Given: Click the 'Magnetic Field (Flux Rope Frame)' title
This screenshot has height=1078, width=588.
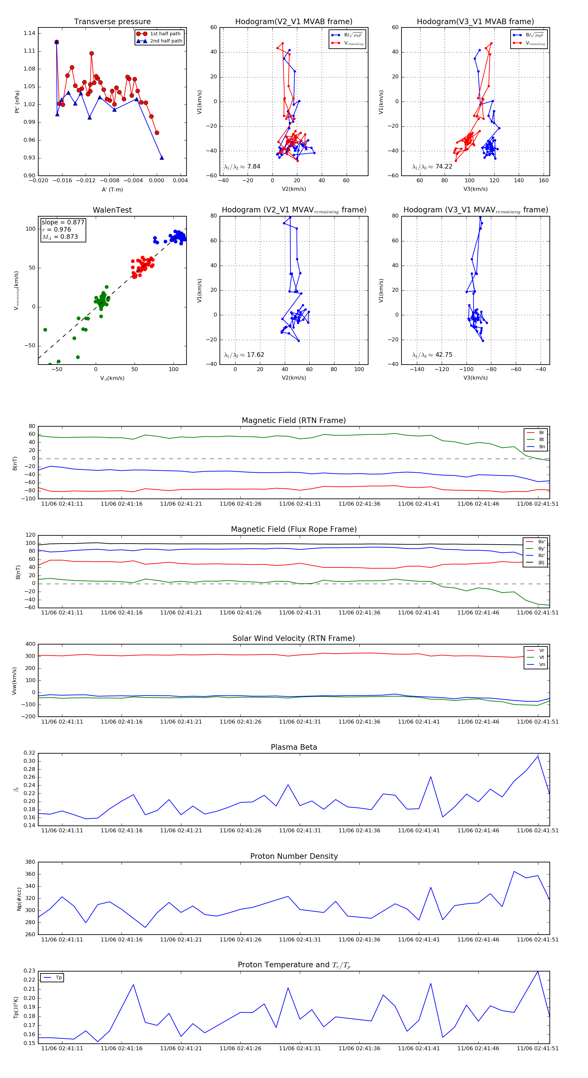Looking at the screenshot, I should pyautogui.click(x=294, y=530).
